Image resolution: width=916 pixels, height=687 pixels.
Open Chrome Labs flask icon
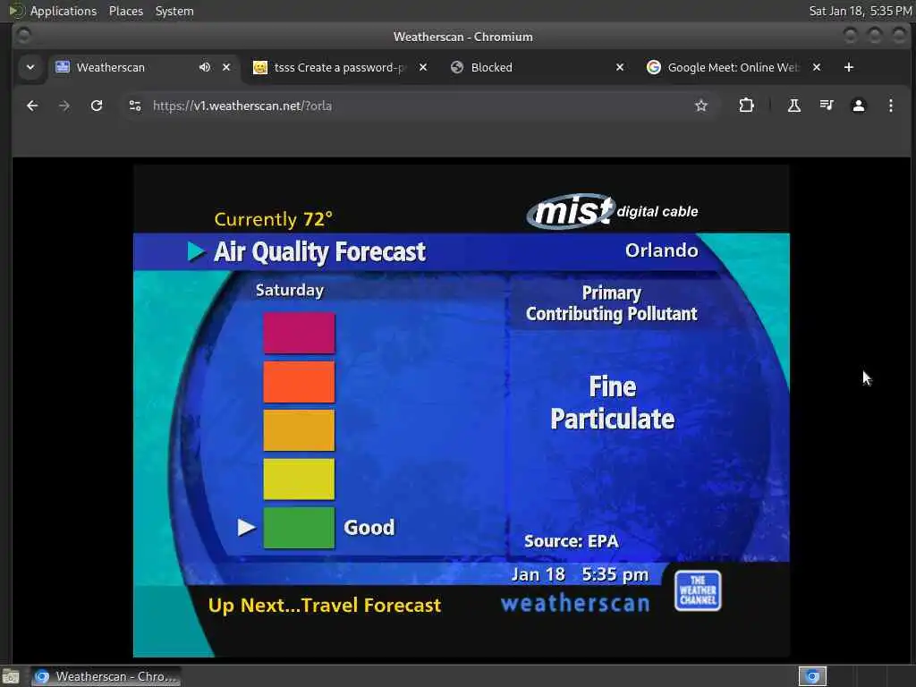tap(794, 106)
